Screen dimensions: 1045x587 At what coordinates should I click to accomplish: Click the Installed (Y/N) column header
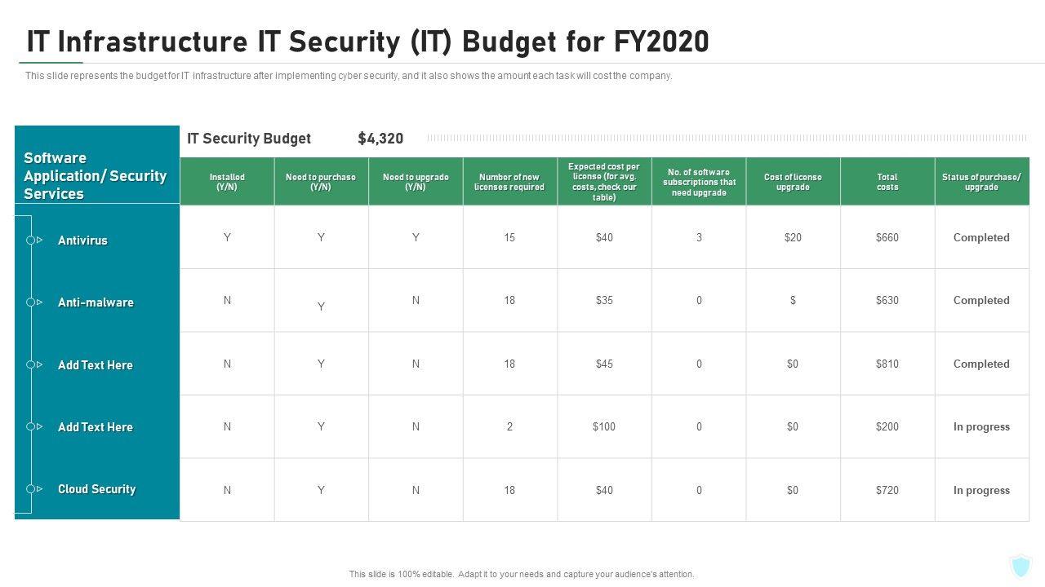point(227,182)
